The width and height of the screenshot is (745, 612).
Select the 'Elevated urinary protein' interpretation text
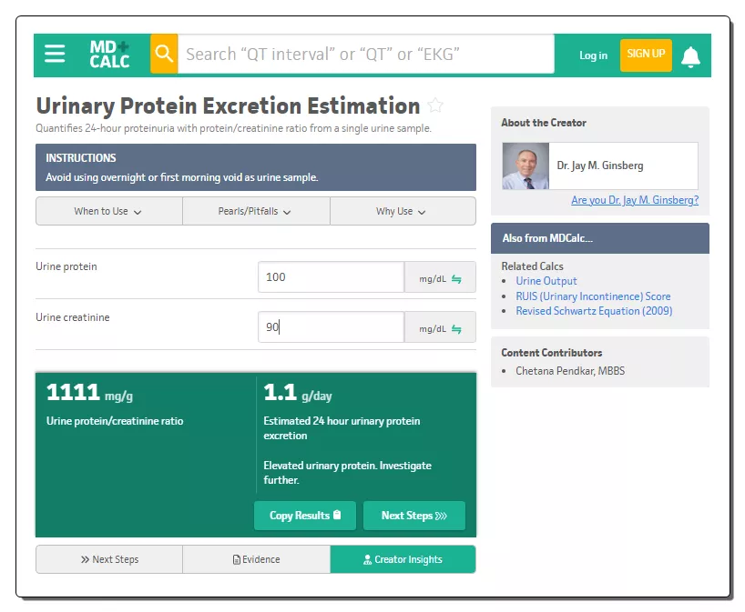point(347,473)
